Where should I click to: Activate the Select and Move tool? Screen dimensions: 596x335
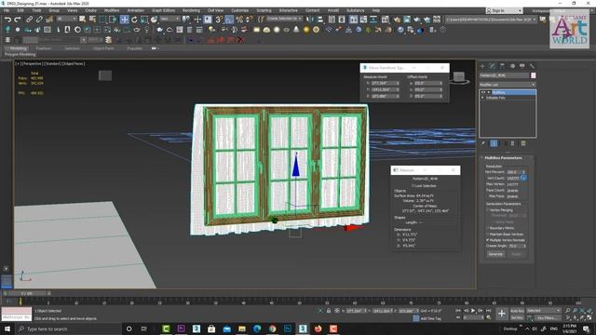[x=124, y=20]
